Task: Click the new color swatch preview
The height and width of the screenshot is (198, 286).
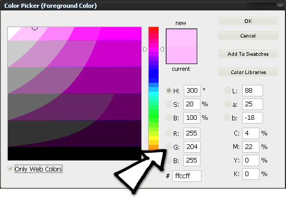Action: (x=182, y=38)
